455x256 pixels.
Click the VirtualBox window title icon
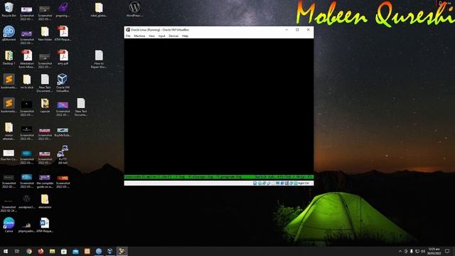point(128,30)
